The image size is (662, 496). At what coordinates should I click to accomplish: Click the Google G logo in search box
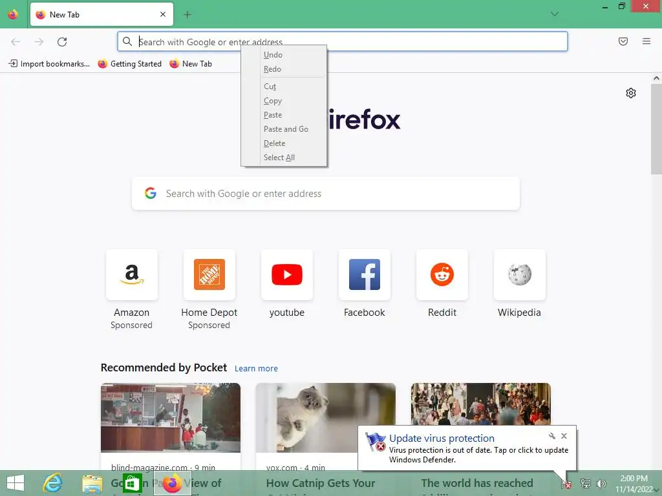[150, 193]
